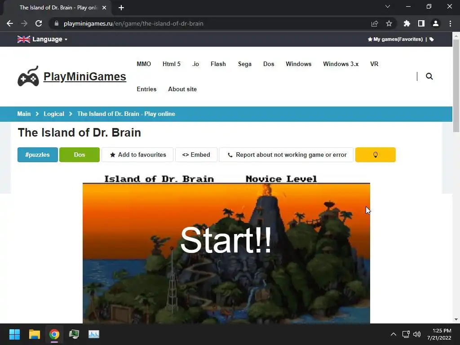The height and width of the screenshot is (345, 460).
Task: Click the Chrome taskbar icon
Action: (54, 334)
